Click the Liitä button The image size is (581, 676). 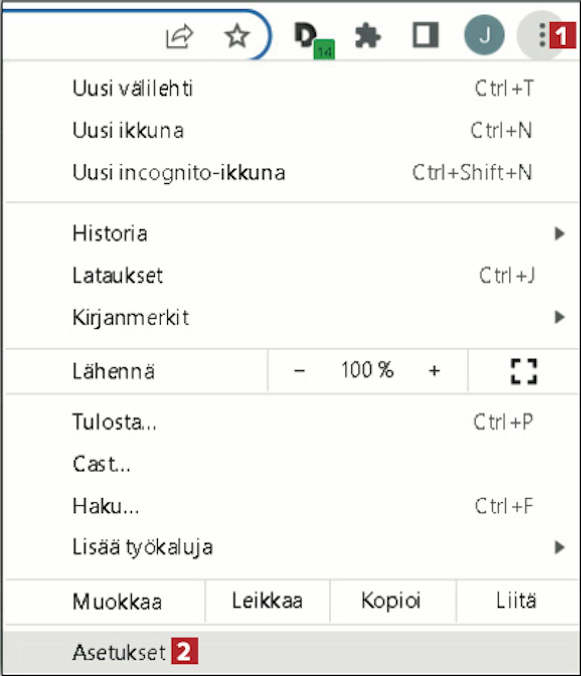click(x=517, y=601)
